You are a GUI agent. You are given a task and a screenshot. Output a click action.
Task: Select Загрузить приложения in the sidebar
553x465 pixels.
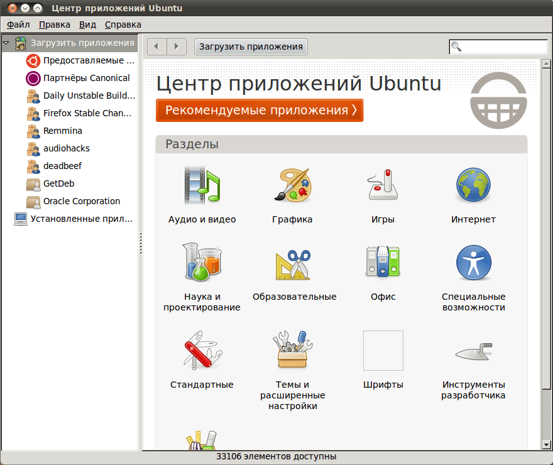70,43
